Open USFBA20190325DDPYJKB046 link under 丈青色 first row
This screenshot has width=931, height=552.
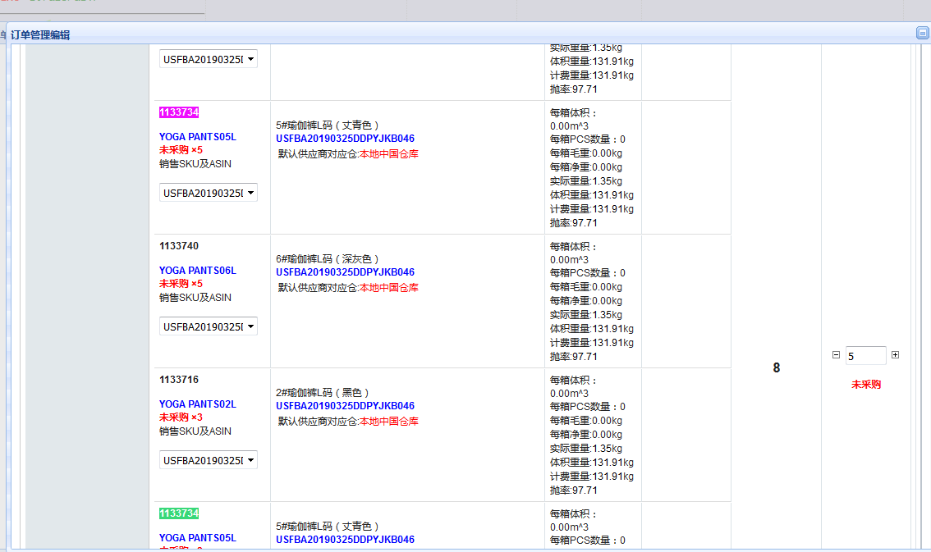[345, 139]
